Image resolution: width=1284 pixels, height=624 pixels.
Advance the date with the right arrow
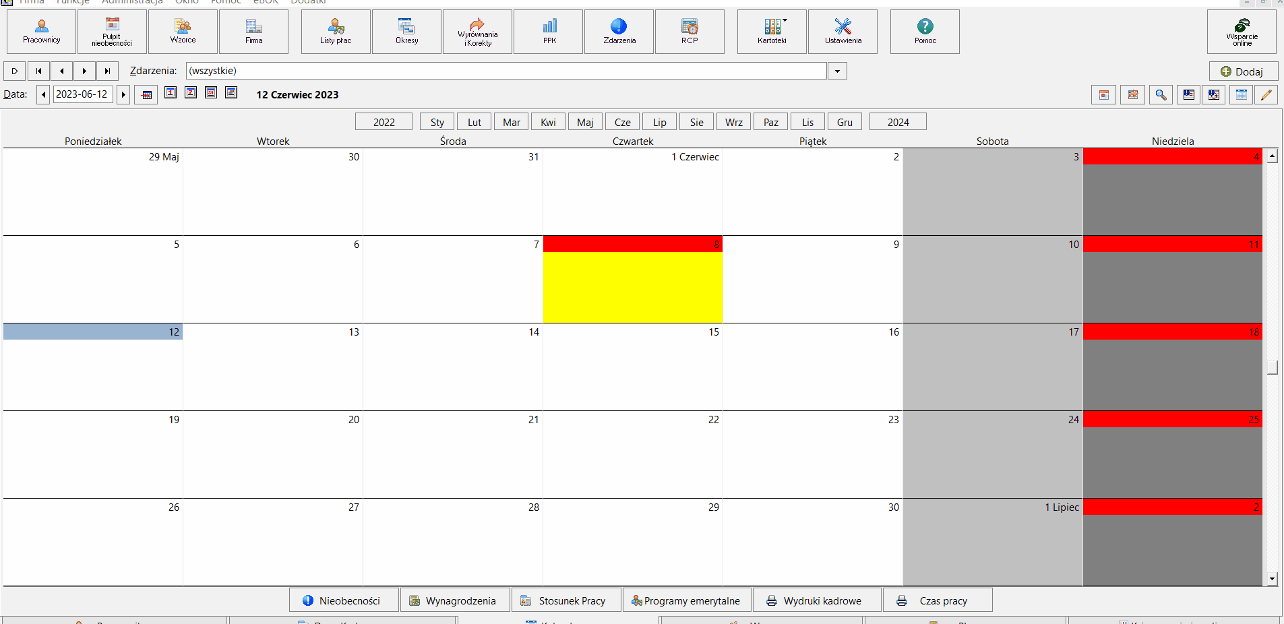click(x=123, y=94)
